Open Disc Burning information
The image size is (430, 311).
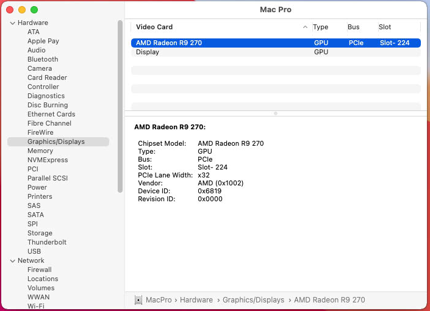coord(48,105)
